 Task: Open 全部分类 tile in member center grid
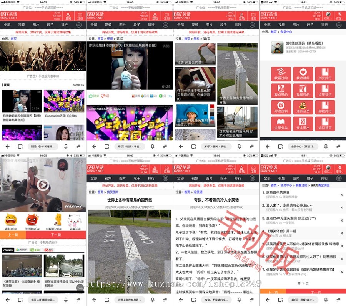(x=281, y=124)
